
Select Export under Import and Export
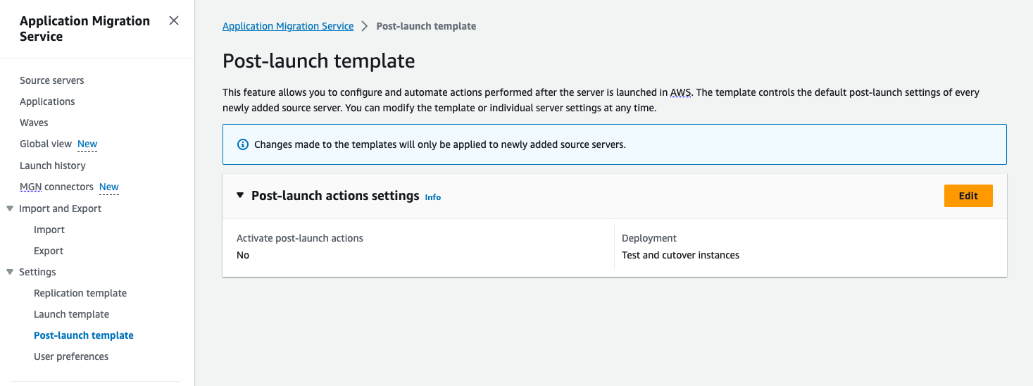[x=49, y=251]
